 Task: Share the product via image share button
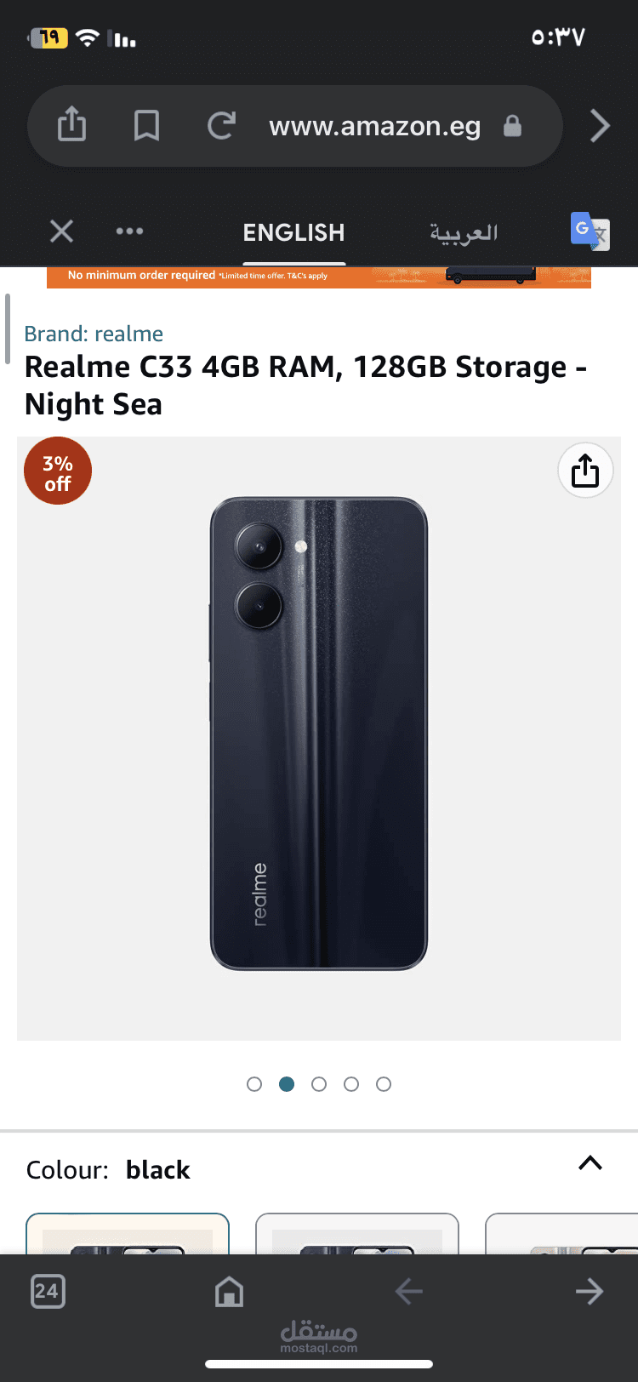pyautogui.click(x=585, y=471)
